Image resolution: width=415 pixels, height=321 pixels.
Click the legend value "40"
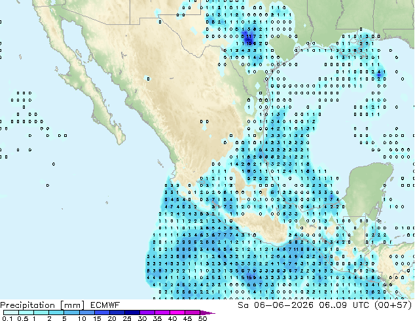pyautogui.click(x=172, y=318)
